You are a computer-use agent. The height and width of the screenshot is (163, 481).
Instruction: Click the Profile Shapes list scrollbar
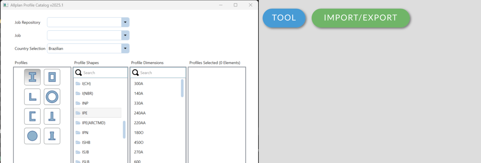124,129
